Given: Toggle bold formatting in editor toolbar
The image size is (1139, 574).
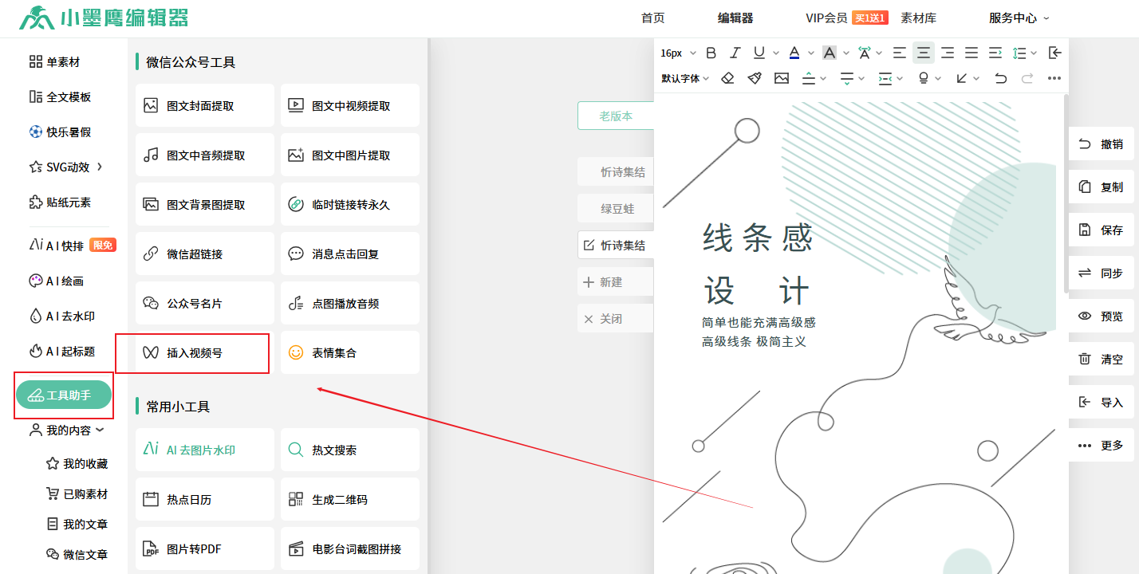Looking at the screenshot, I should 711,53.
